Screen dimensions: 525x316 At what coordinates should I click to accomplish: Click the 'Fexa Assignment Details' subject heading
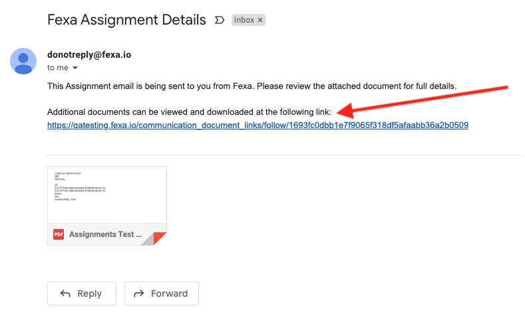click(126, 19)
